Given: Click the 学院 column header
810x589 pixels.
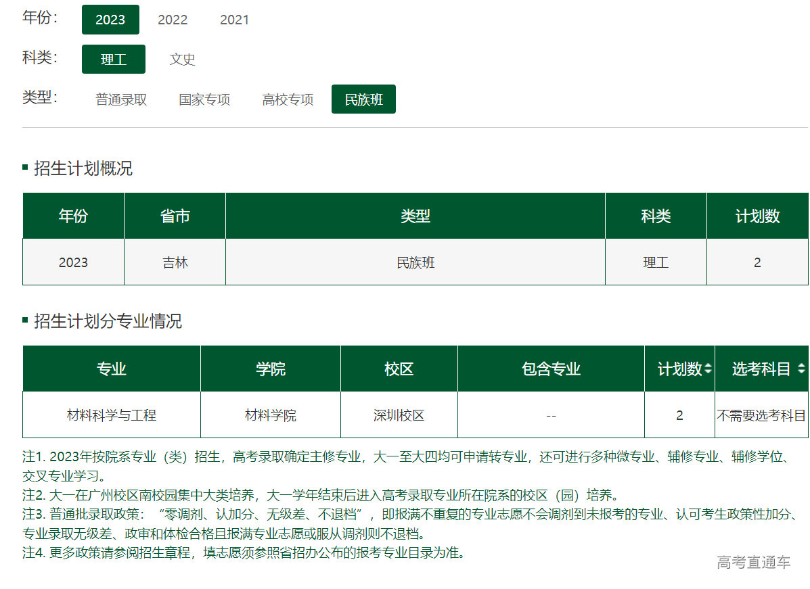Looking at the screenshot, I should 270,369.
